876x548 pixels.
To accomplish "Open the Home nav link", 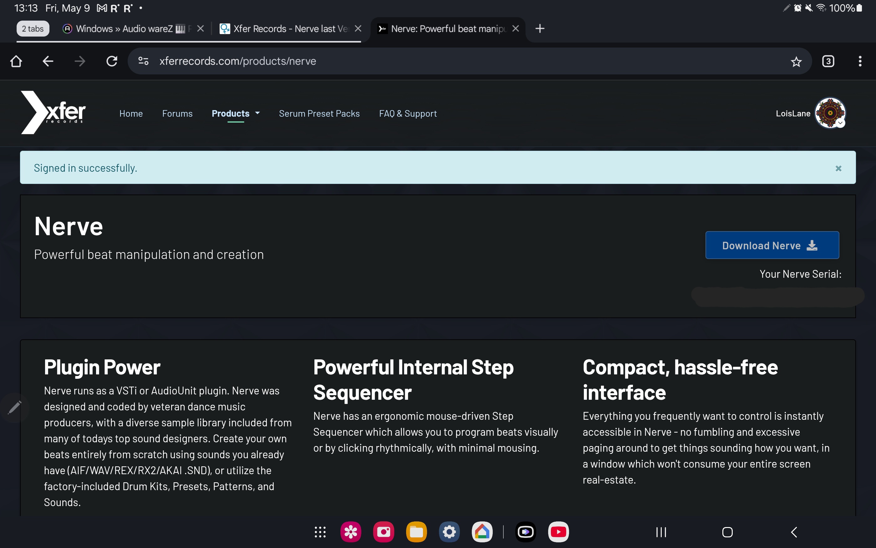I will click(131, 114).
